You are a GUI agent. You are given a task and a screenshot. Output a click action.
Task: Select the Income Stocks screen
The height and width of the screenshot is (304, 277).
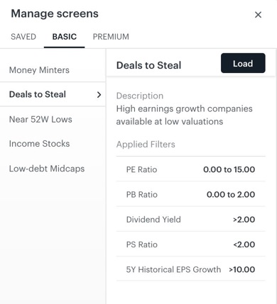pos(53,144)
